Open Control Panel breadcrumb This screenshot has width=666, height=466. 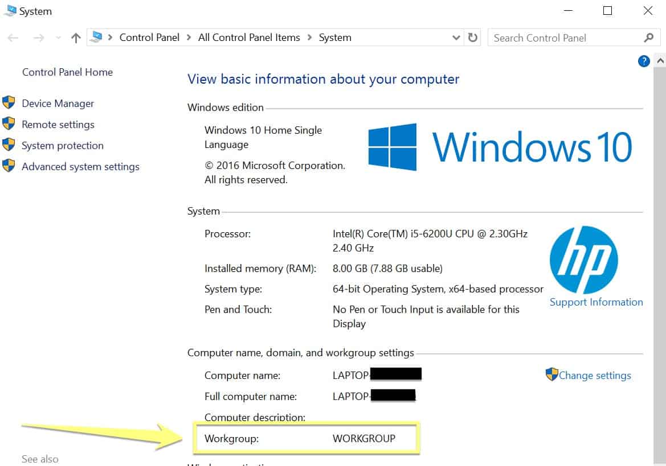point(149,38)
